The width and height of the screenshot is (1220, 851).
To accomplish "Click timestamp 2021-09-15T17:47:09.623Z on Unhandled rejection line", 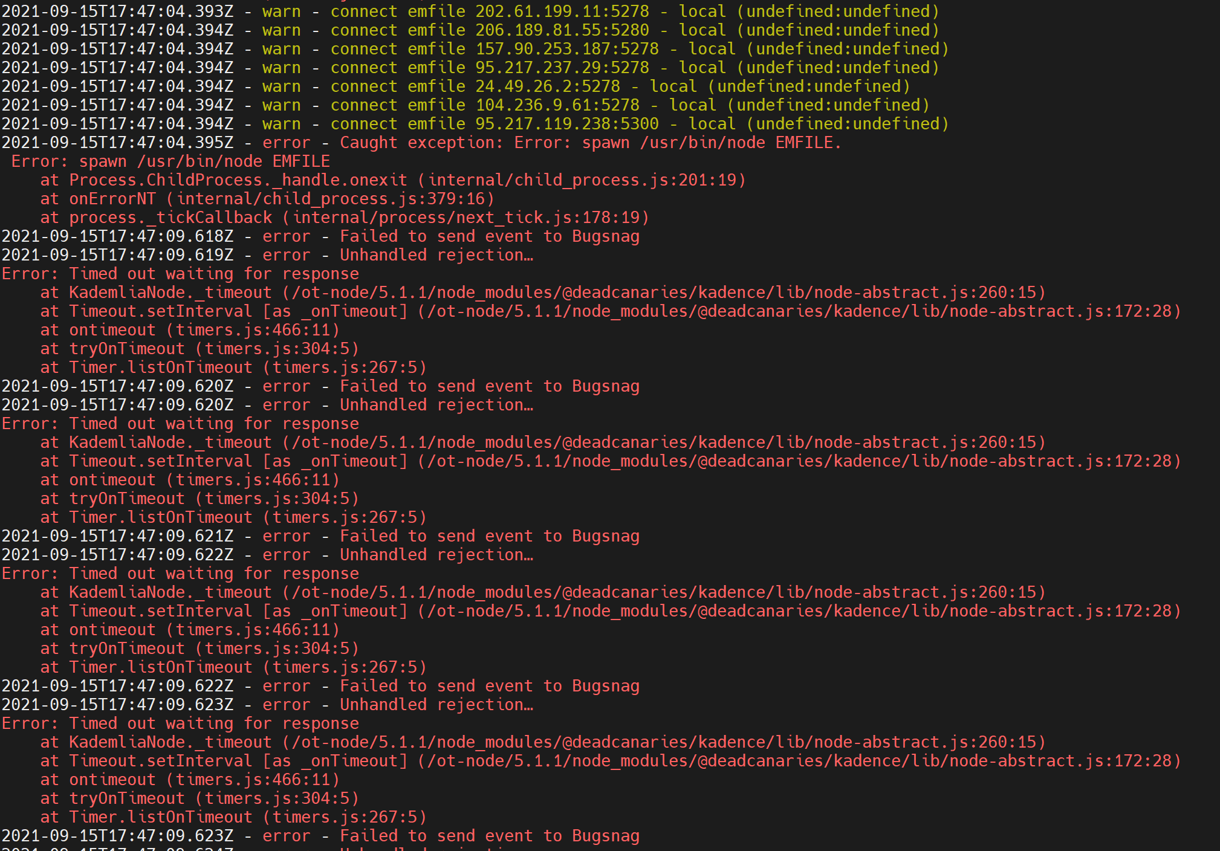I will [x=117, y=705].
